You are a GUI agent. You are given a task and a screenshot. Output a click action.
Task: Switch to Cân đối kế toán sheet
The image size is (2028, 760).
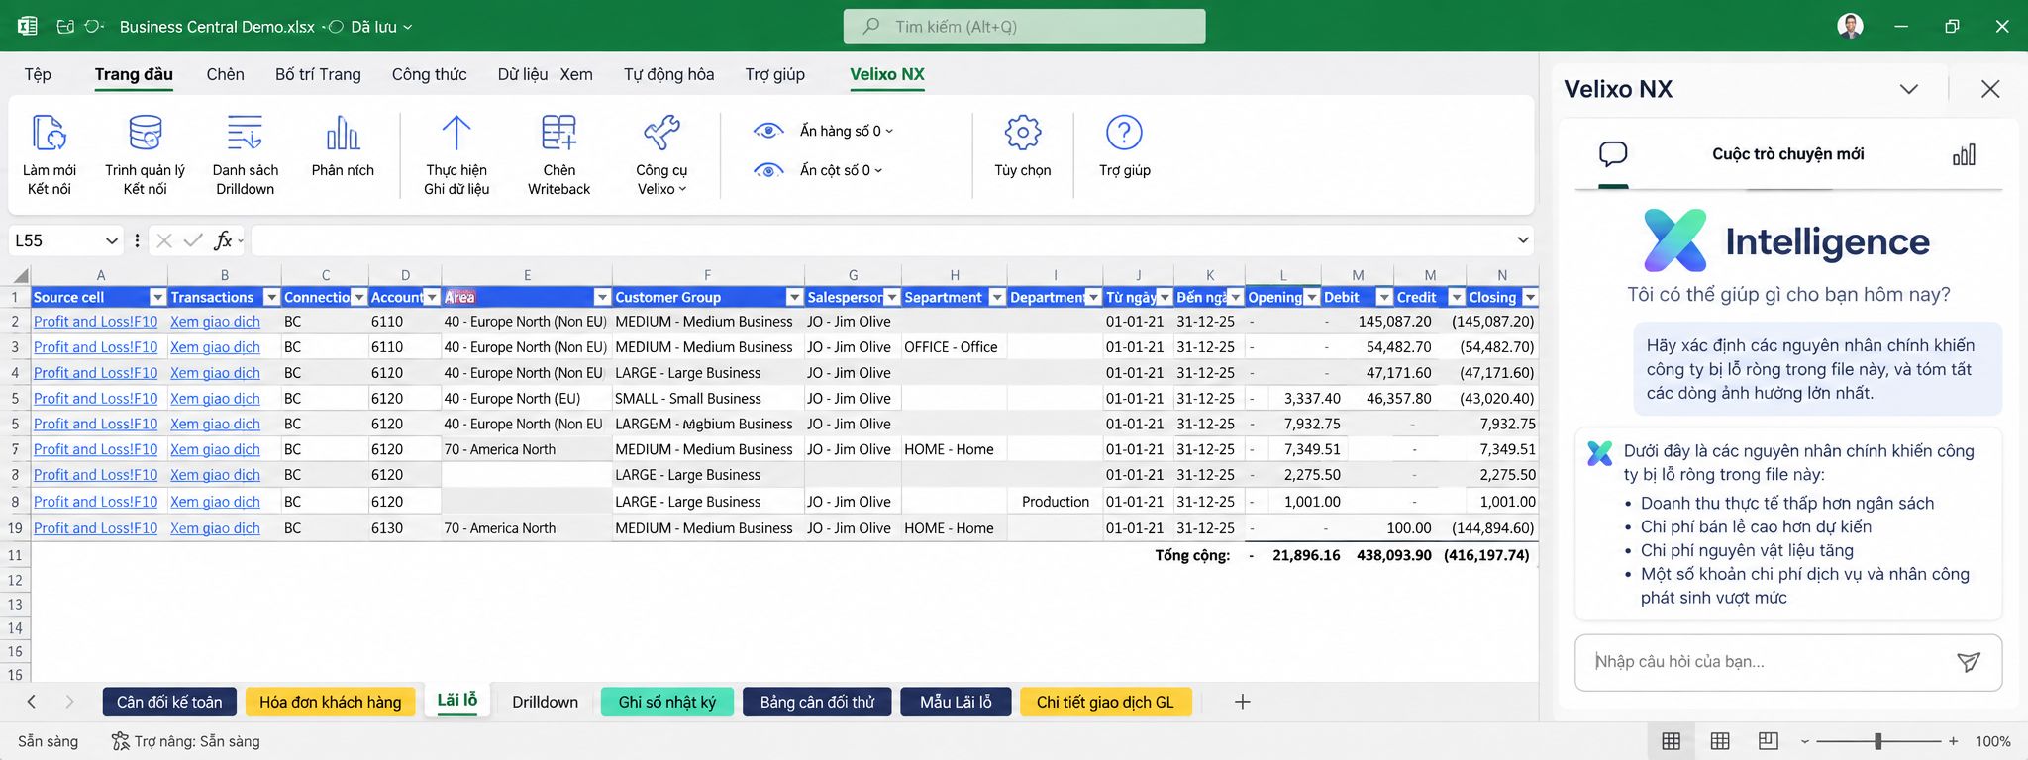point(169,702)
